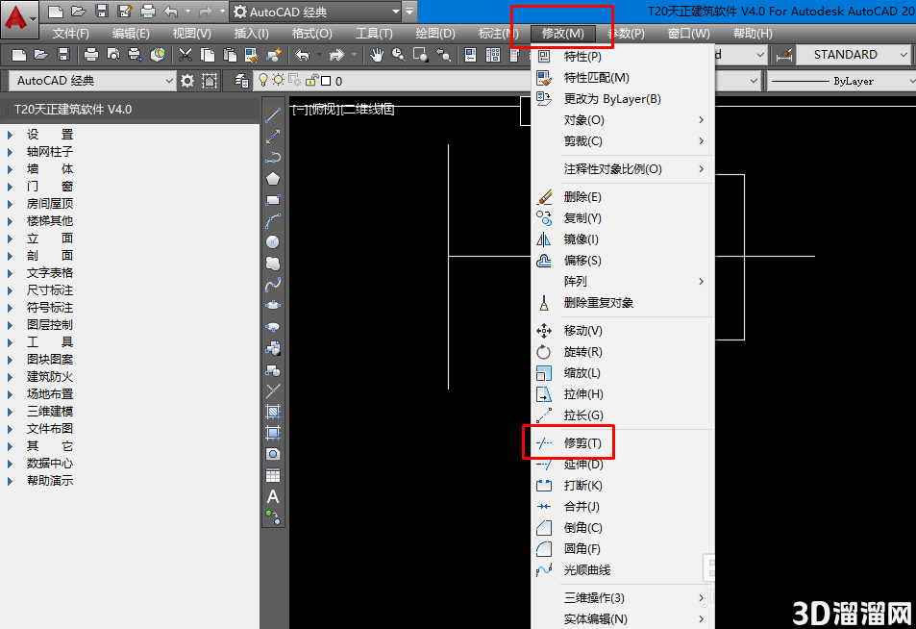Expand the 图层控制 tree item
This screenshot has height=629, width=916.
point(10,325)
